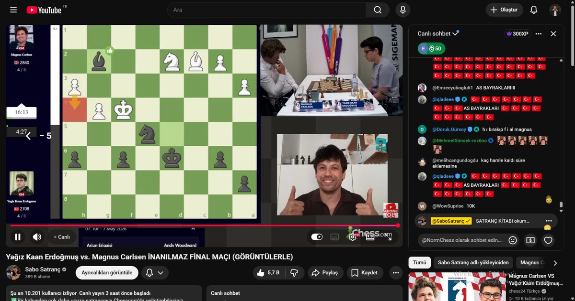Open pinned SaboSatranç message options
This screenshot has height=301, width=575.
click(x=549, y=221)
